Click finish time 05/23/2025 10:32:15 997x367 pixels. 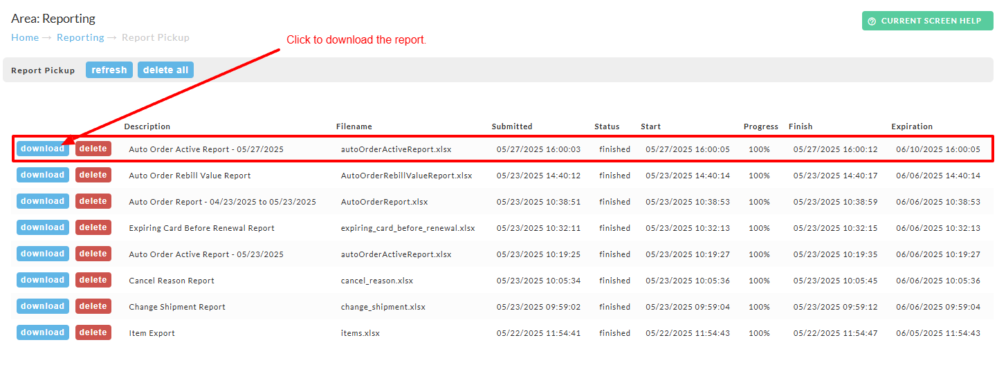coord(836,228)
